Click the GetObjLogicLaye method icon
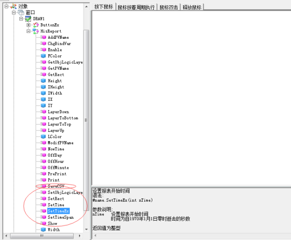The height and width of the screenshot is (240, 291). coord(44,62)
